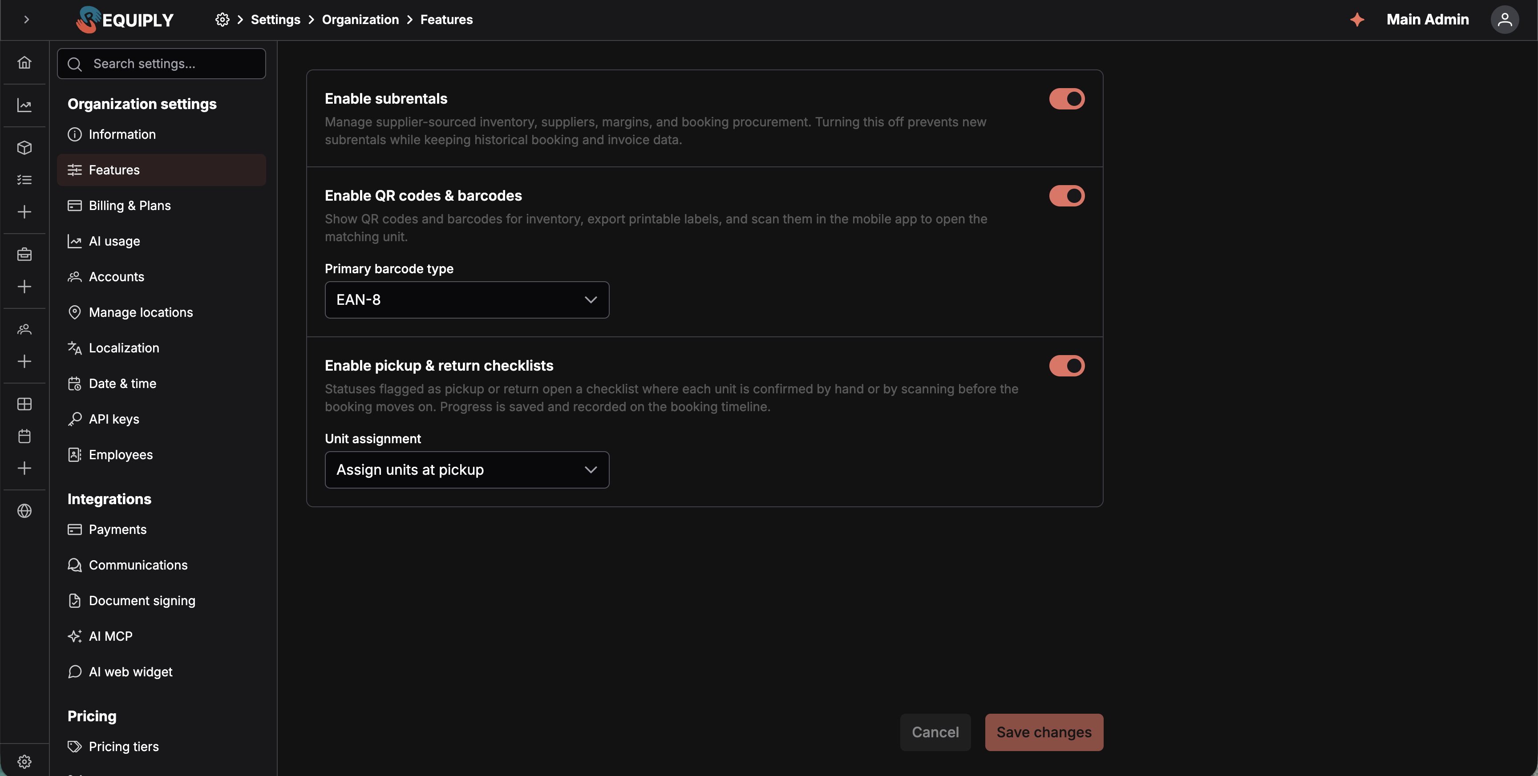Open the calendar icon in left rail
This screenshot has width=1538, height=776.
[24, 436]
